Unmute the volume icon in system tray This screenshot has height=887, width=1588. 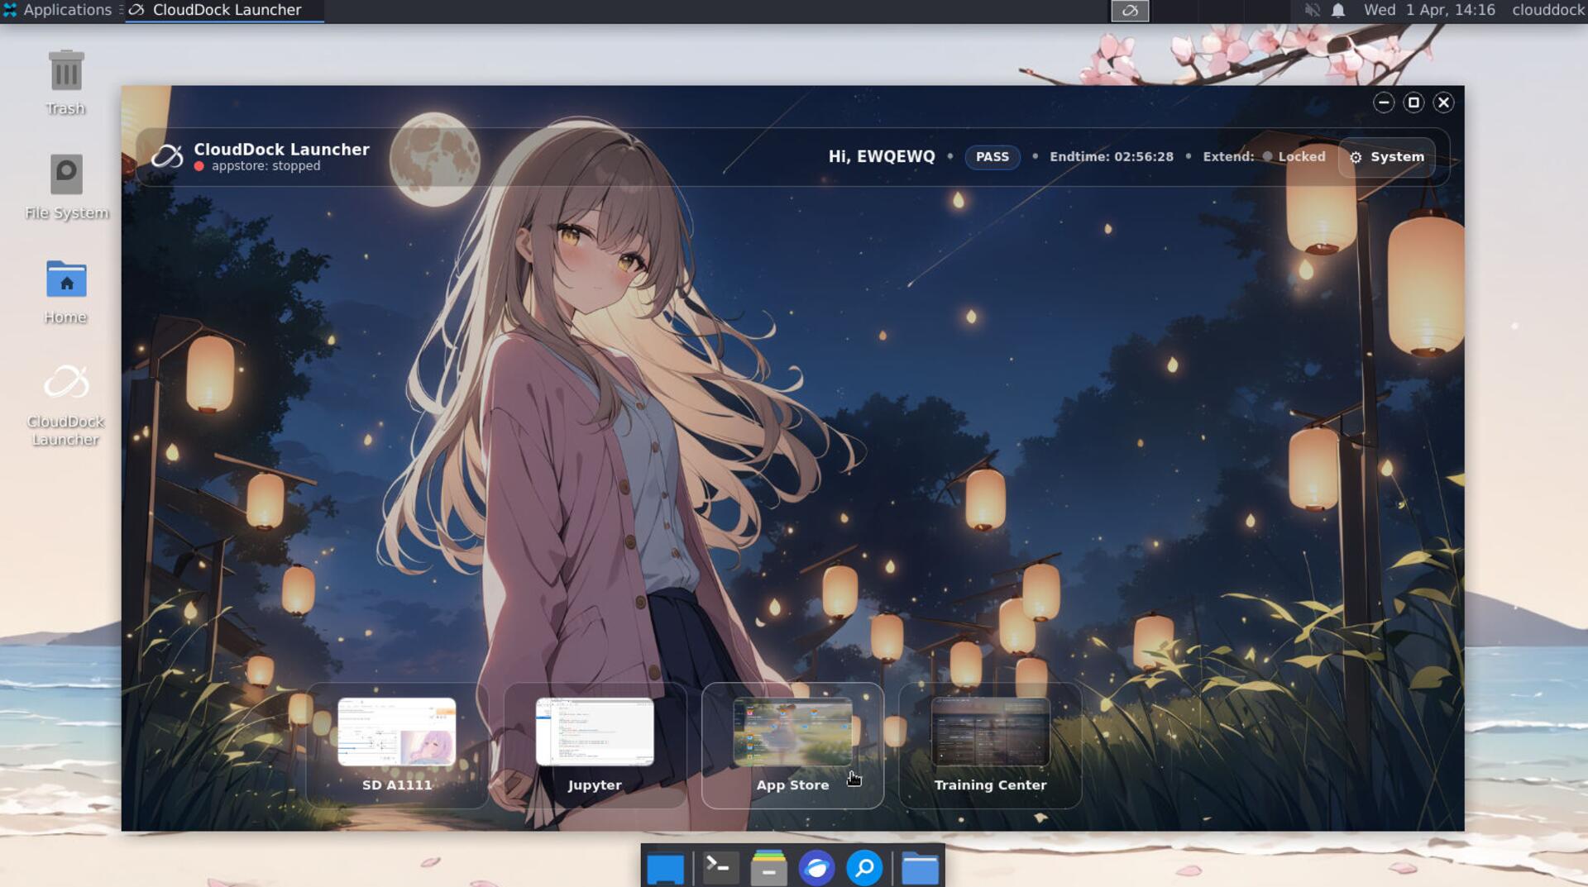(1312, 10)
